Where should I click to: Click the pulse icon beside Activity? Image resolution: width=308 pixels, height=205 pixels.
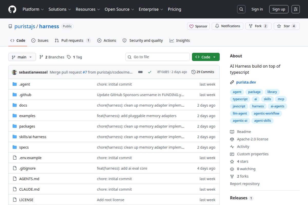[232, 147]
